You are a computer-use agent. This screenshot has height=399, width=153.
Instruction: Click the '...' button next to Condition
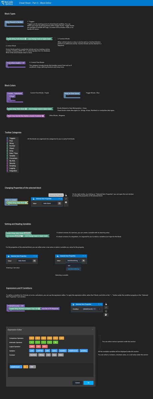point(100,309)
